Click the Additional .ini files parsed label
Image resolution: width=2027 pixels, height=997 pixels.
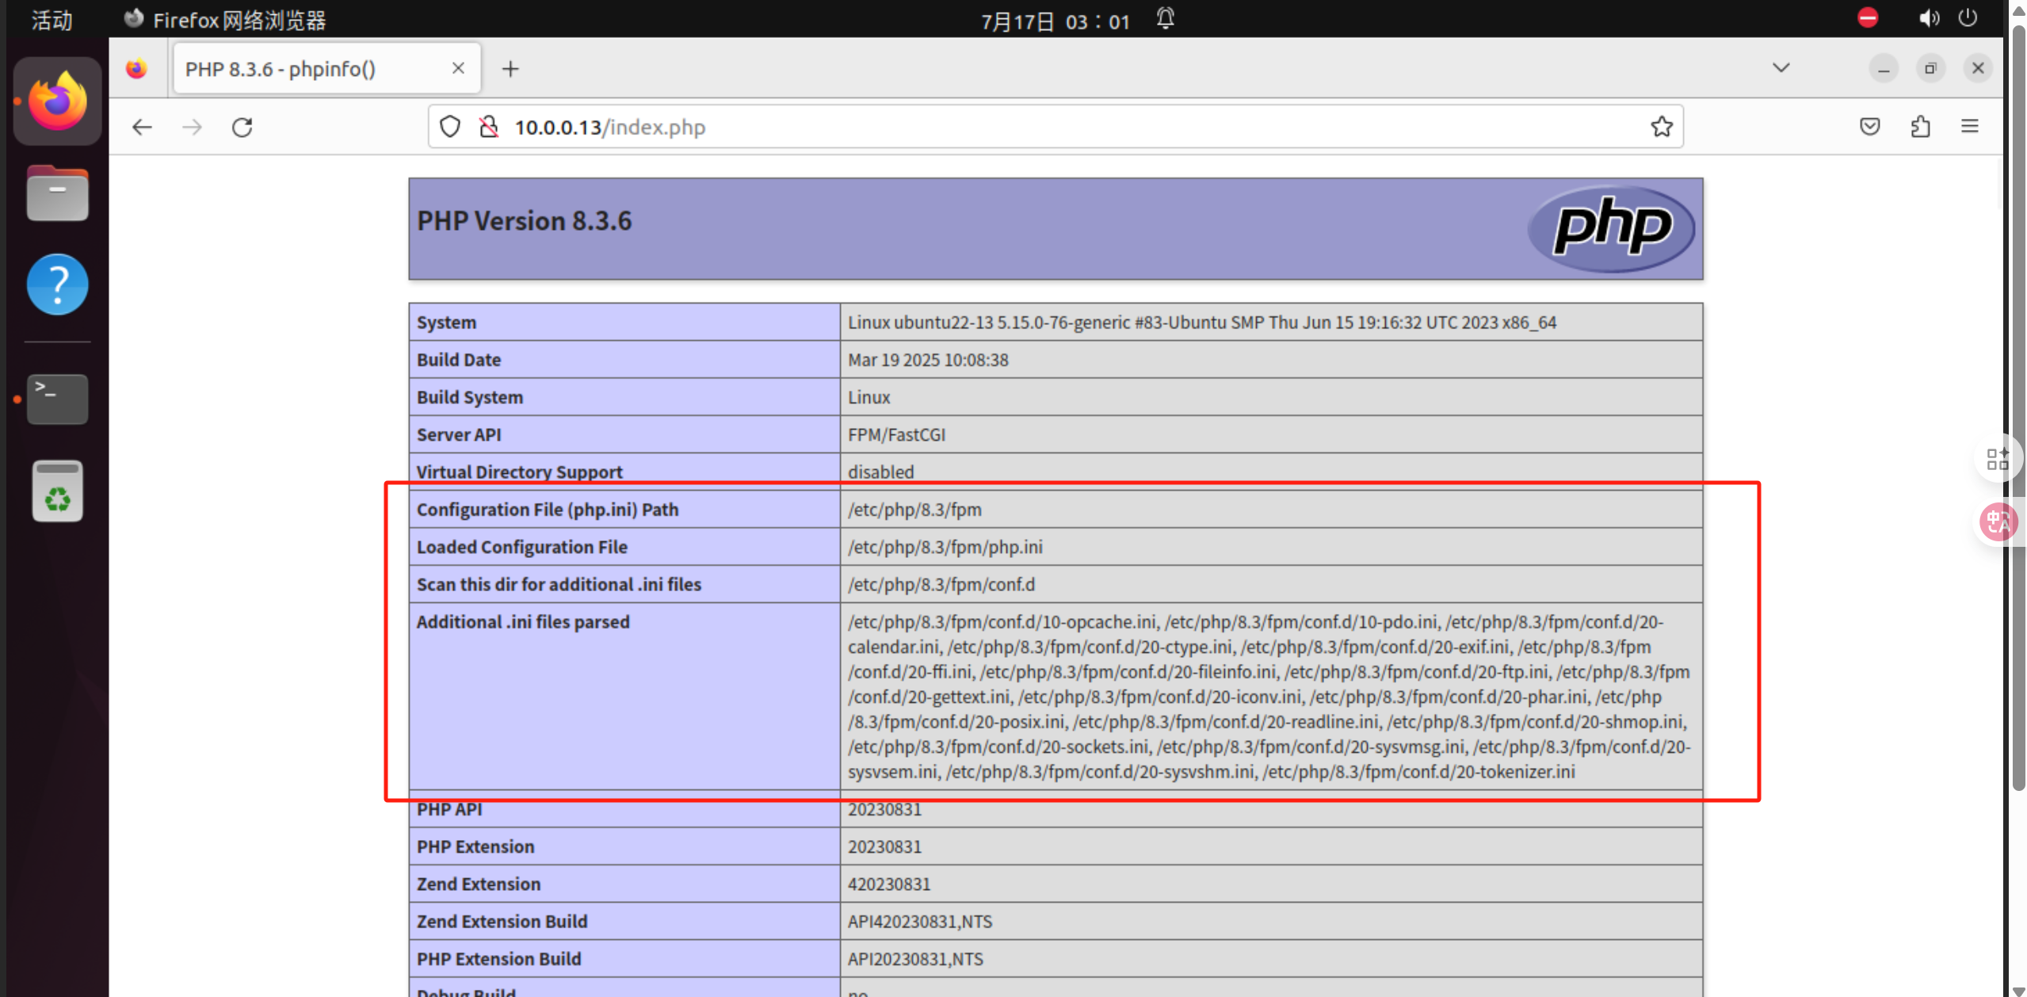pyautogui.click(x=523, y=622)
